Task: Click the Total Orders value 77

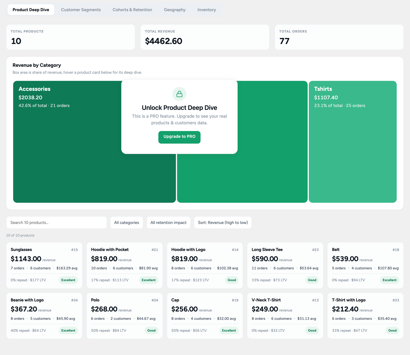Action: [284, 41]
